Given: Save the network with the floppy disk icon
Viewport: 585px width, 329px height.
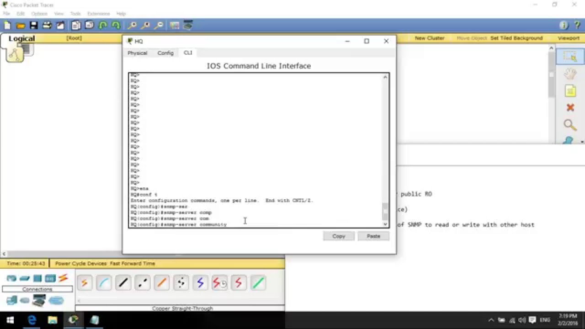Looking at the screenshot, I should pos(34,26).
